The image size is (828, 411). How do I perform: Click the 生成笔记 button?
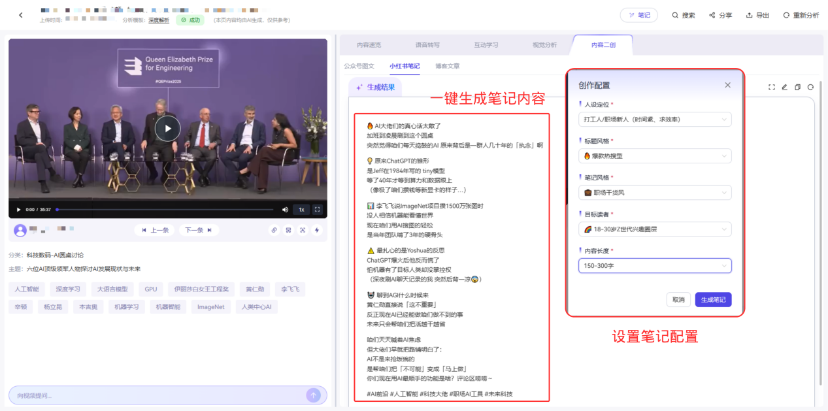(x=713, y=299)
